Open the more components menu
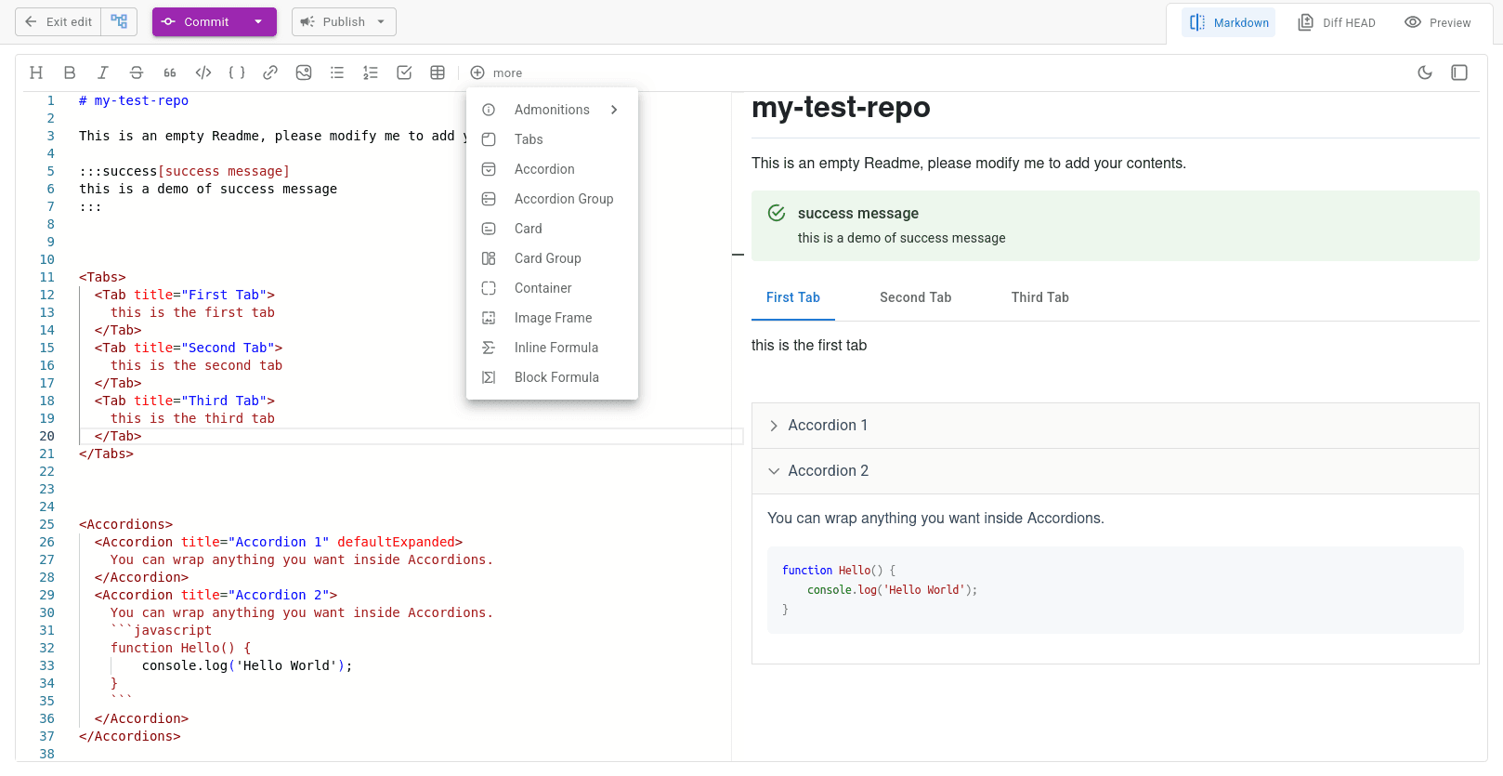The image size is (1503, 776). [x=496, y=72]
